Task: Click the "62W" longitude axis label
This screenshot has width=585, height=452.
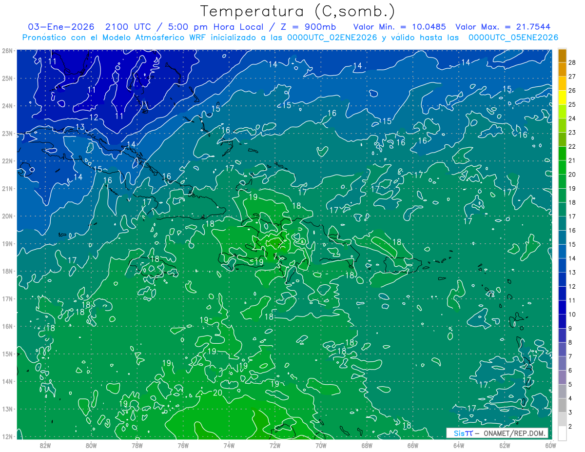Action: click(x=505, y=445)
